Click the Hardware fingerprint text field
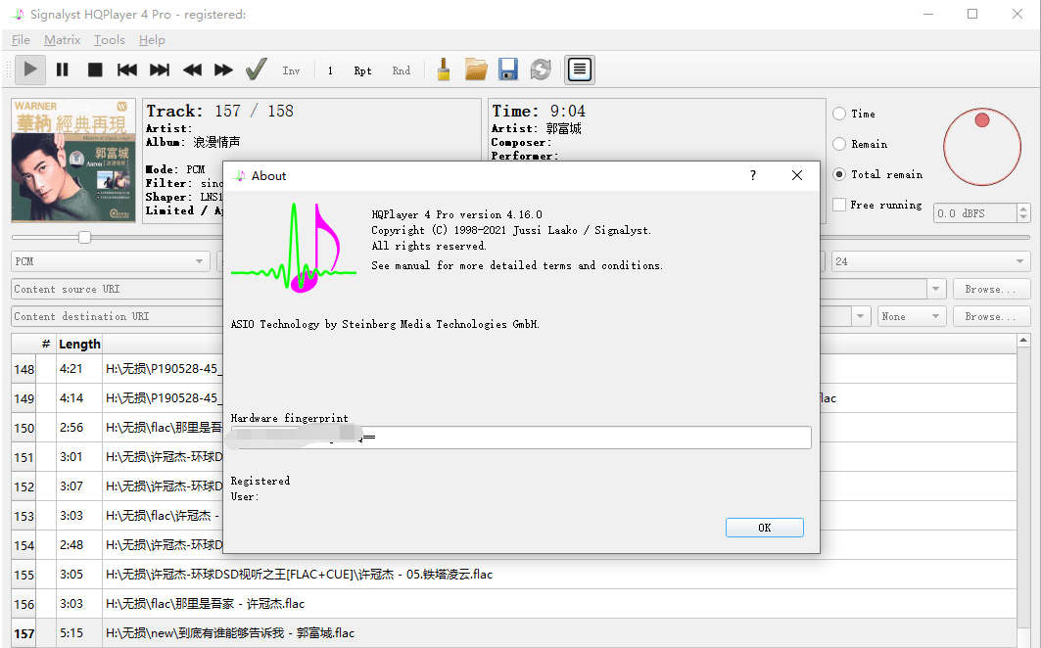Screen dimensions: 1041x648 click(x=521, y=438)
